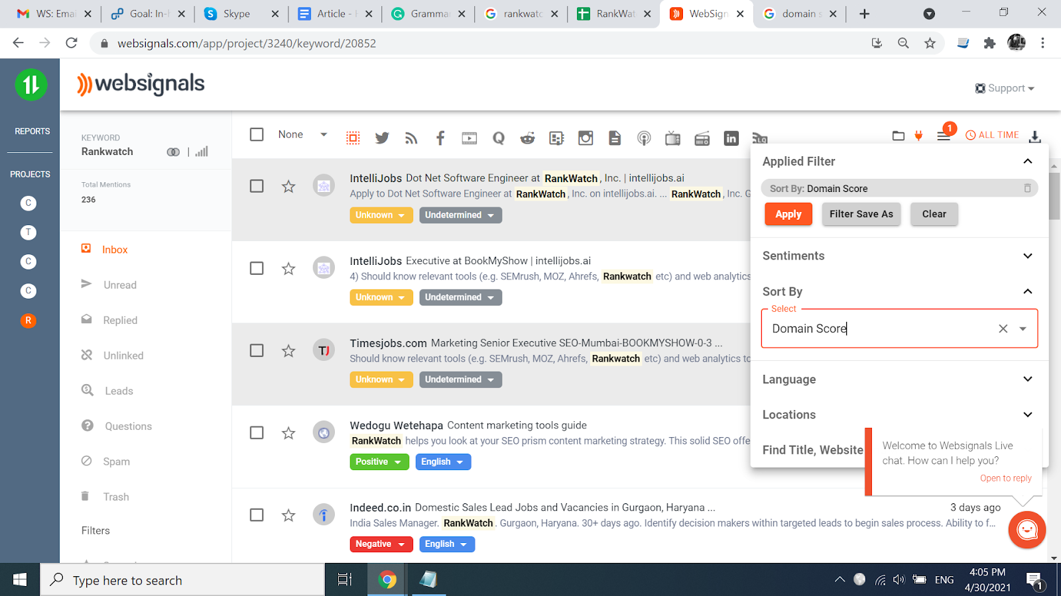Viewport: 1061px width, 596px height.
Task: Check the Wedogu Wetehapa mention checkbox
Action: [257, 432]
